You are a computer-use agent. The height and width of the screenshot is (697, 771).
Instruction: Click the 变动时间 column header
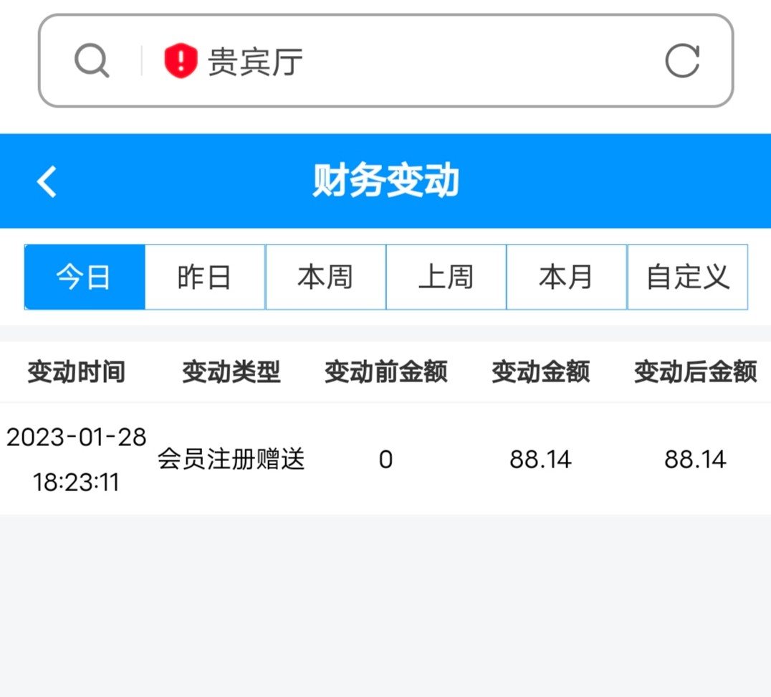click(x=76, y=372)
